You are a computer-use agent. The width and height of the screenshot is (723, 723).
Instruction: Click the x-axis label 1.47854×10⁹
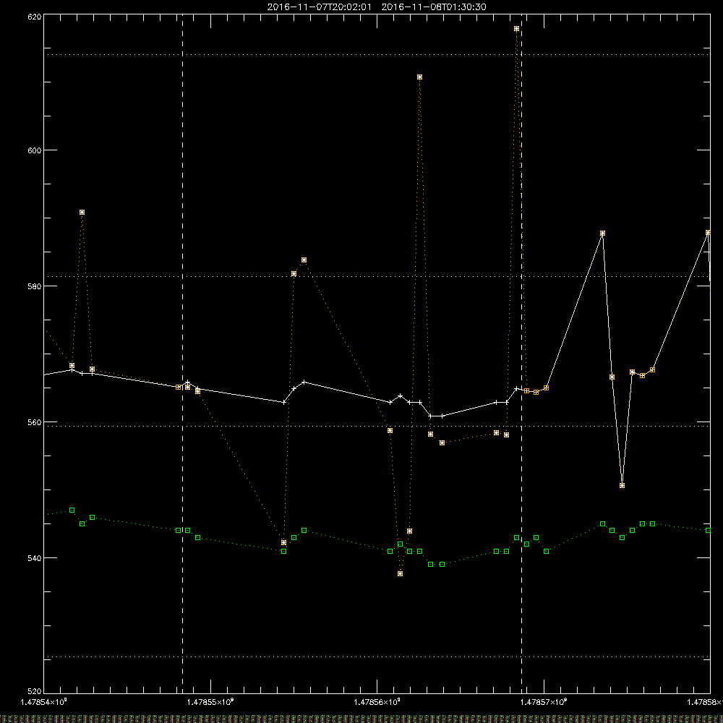(44, 702)
